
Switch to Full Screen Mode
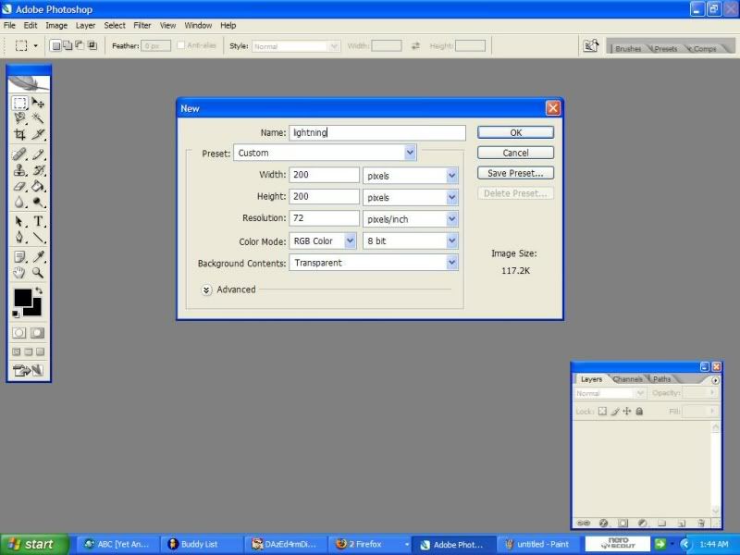click(x=40, y=351)
